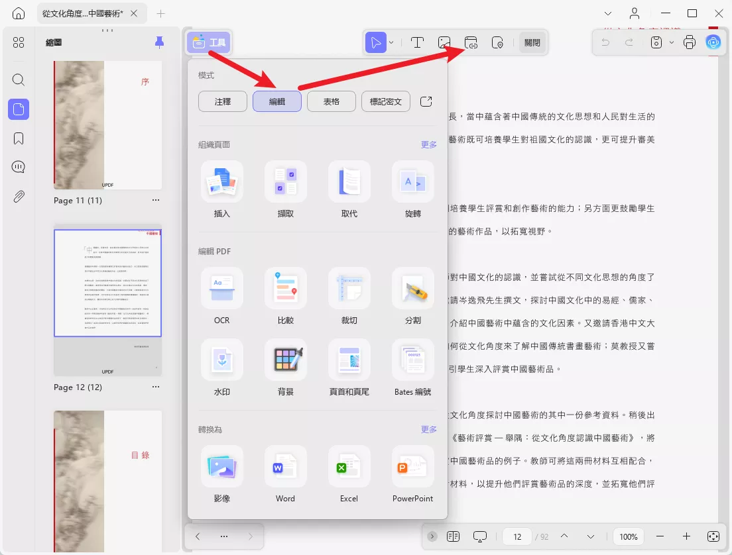Open the 旋轉 rotate pages tool

point(412,190)
